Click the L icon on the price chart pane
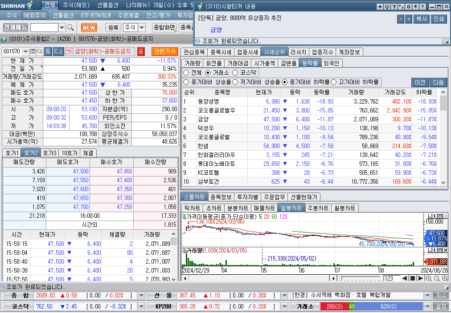Image resolution: width=451 pixels, height=313 pixels. point(430,216)
